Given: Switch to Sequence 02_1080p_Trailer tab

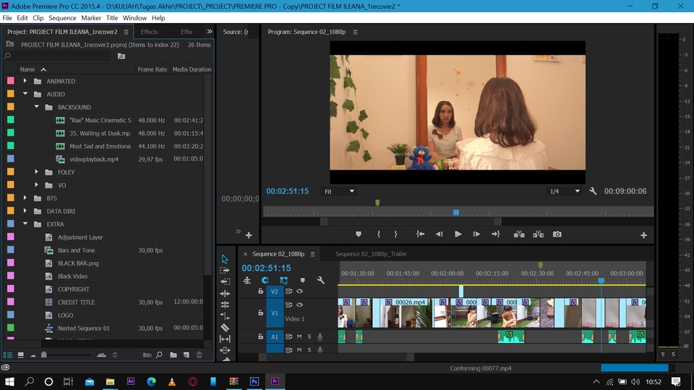Looking at the screenshot, I should point(371,253).
